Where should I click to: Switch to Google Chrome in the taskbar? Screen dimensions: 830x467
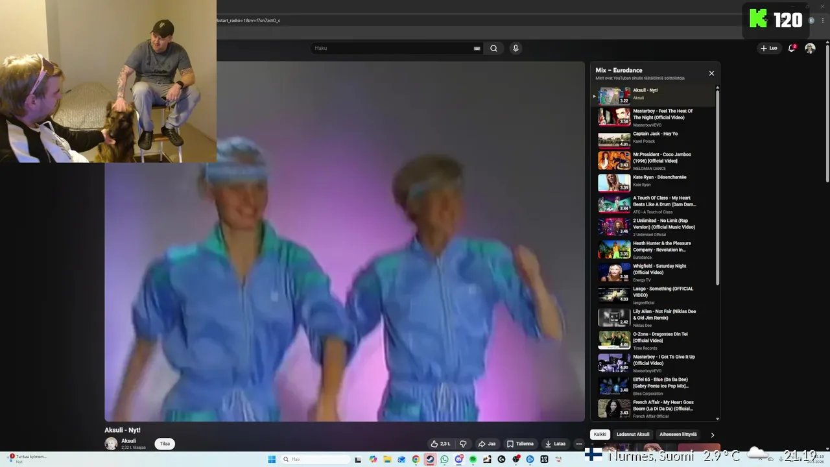416,459
